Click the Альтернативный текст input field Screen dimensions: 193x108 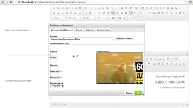[96, 46]
